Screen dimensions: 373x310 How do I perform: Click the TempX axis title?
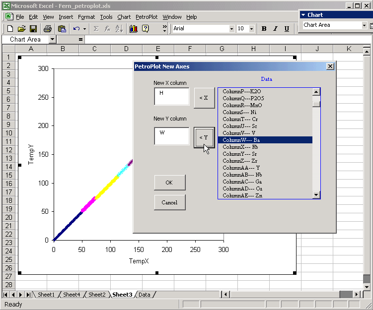coord(139,261)
